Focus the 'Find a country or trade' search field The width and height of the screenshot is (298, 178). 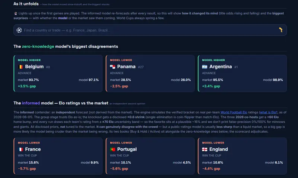150,30
